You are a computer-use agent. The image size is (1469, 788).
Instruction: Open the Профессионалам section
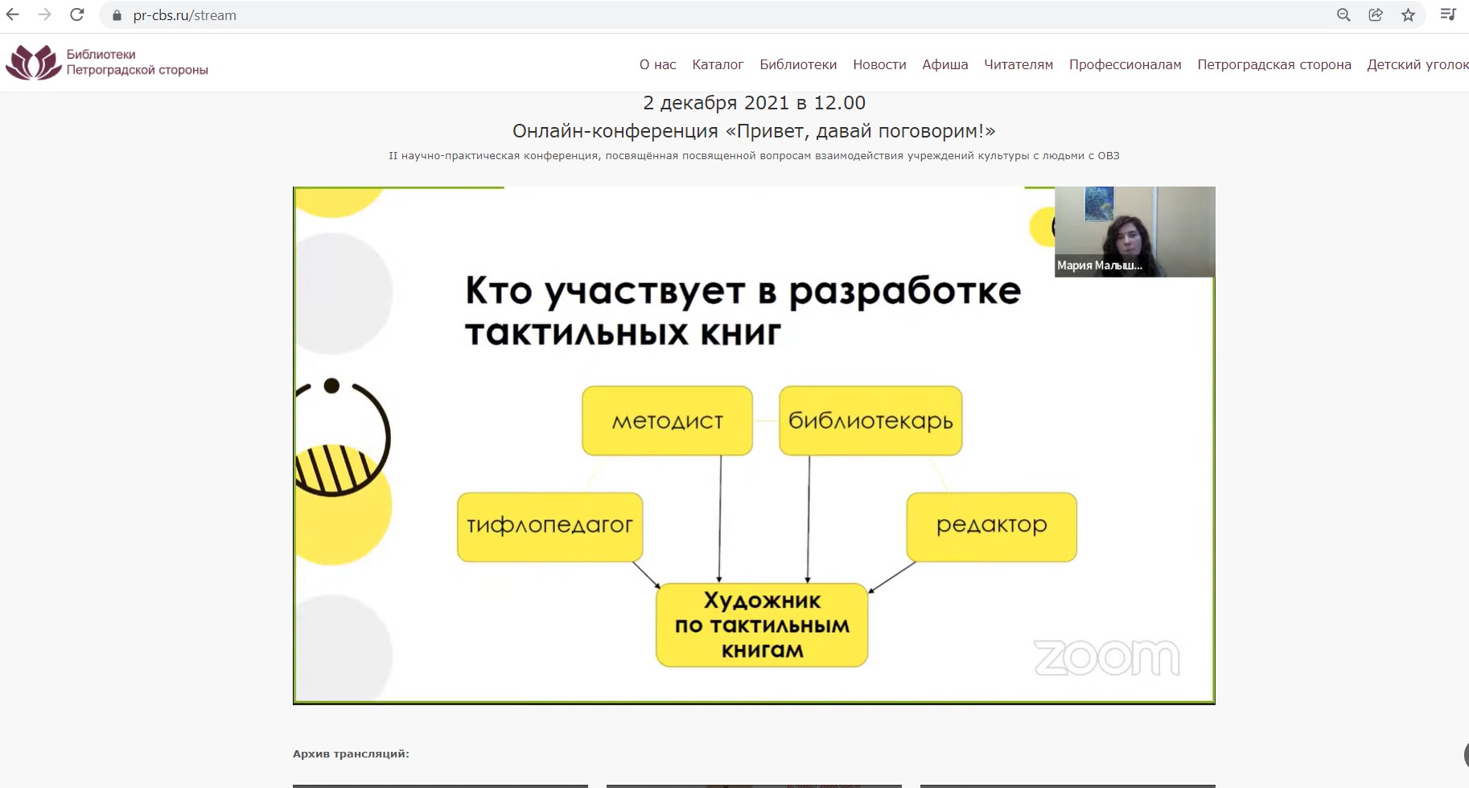[x=1125, y=65]
